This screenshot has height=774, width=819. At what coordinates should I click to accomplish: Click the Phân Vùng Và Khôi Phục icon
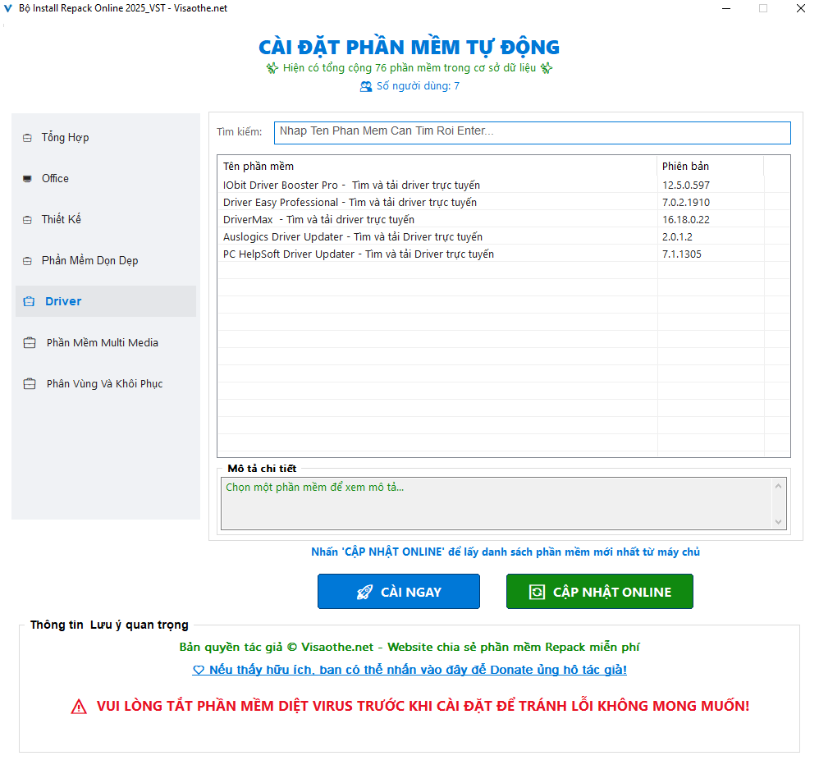[x=30, y=384]
